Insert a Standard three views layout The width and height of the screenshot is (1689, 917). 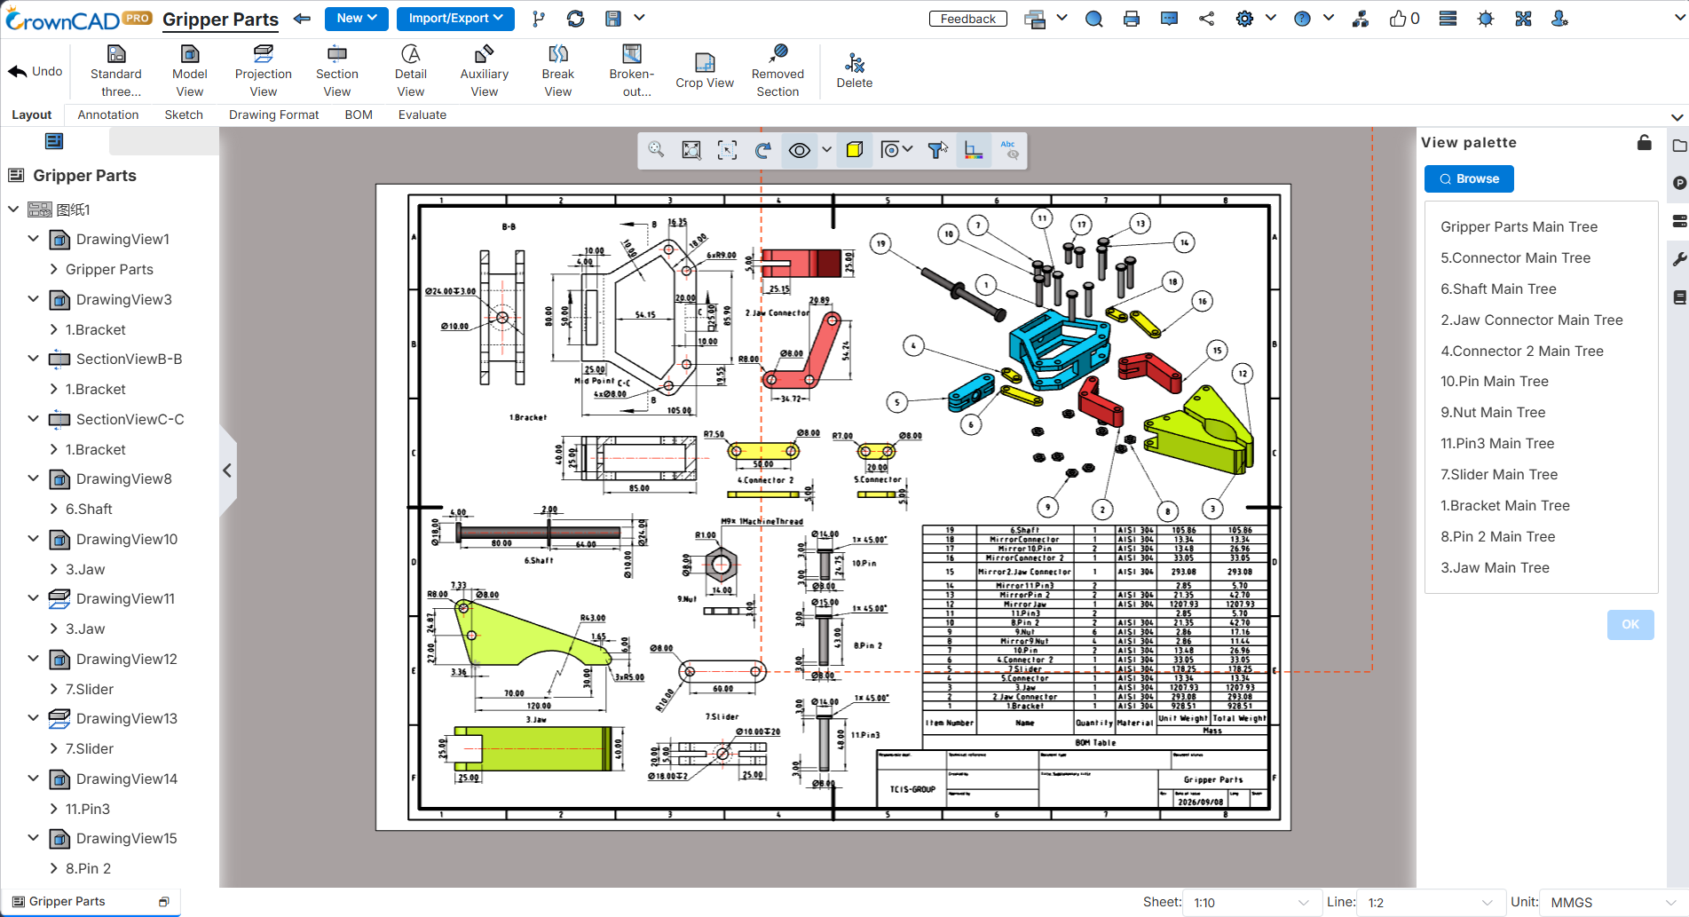115,70
